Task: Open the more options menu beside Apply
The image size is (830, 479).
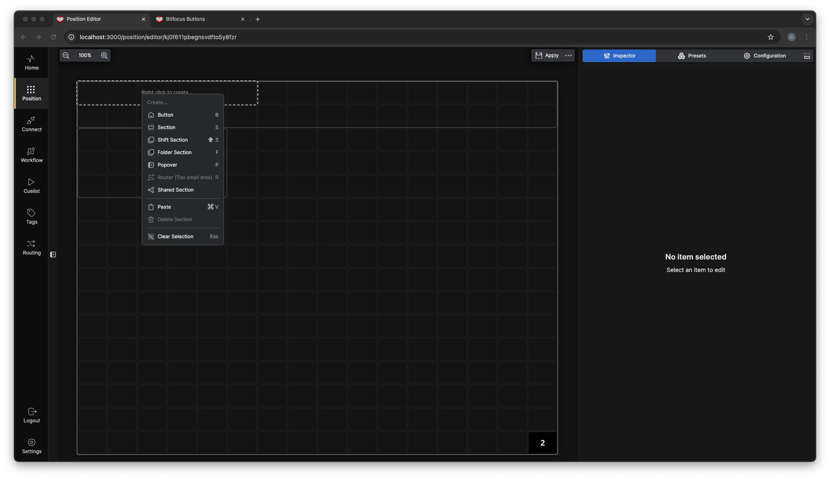Action: click(568, 55)
